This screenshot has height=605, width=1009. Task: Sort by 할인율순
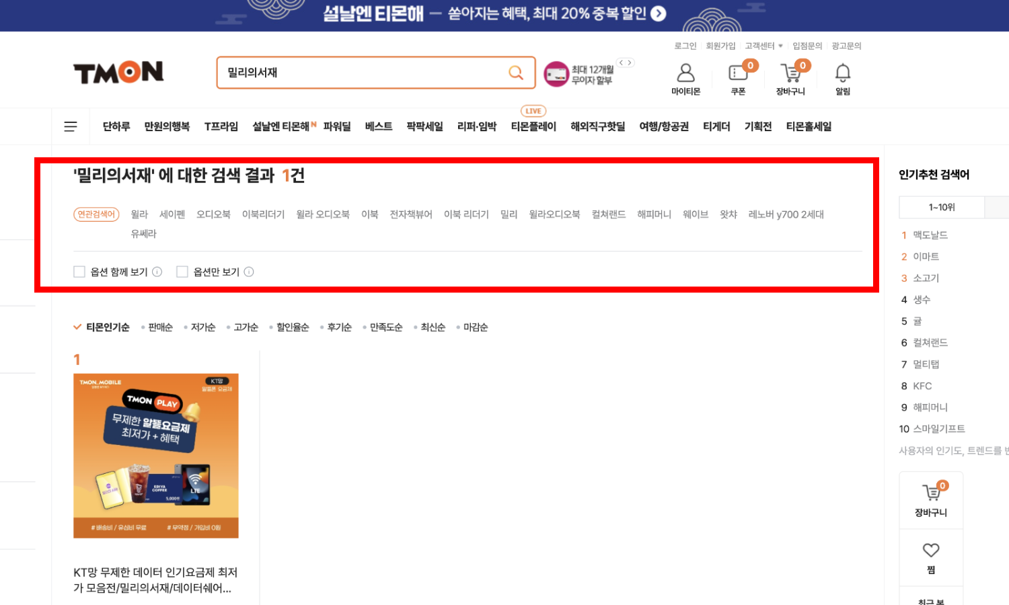tap(293, 327)
